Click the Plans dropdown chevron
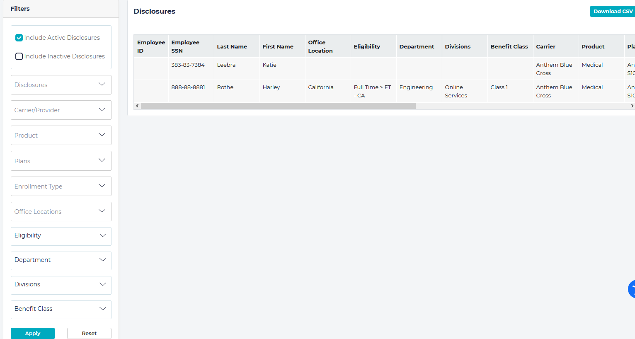 (102, 160)
